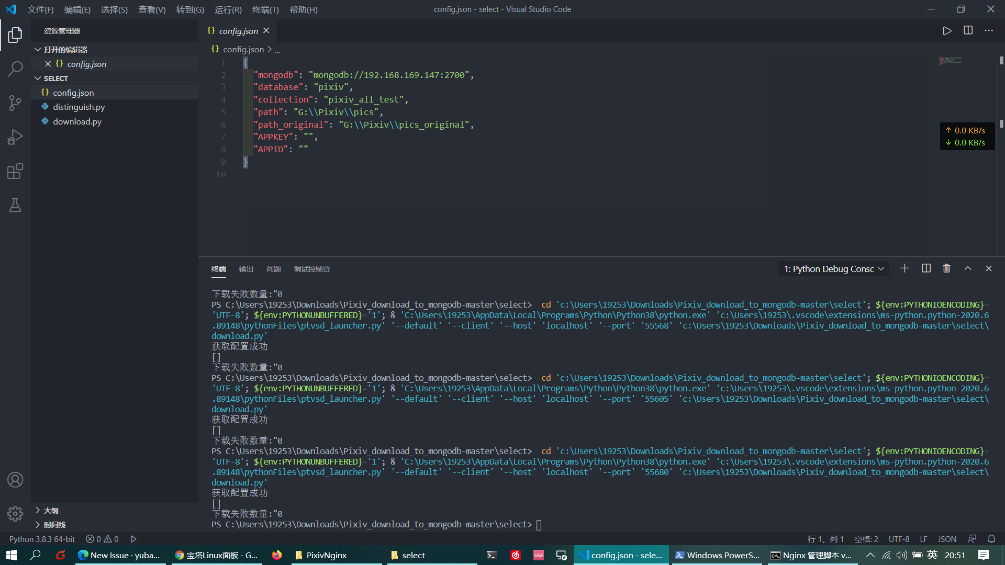1005x565 pixels.
Task: Maximize terminal panel with up chevron
Action: point(968,268)
